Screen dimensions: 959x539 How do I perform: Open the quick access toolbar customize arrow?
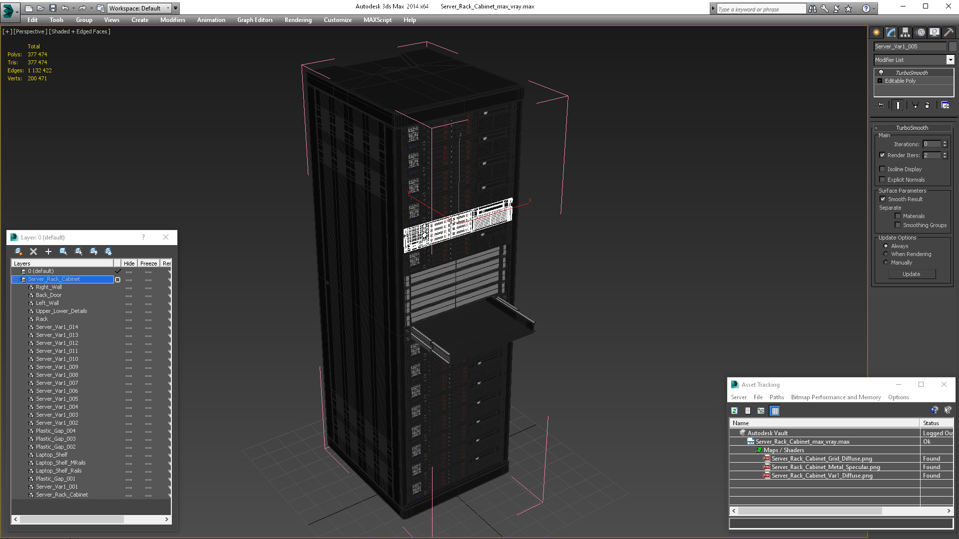pos(175,8)
